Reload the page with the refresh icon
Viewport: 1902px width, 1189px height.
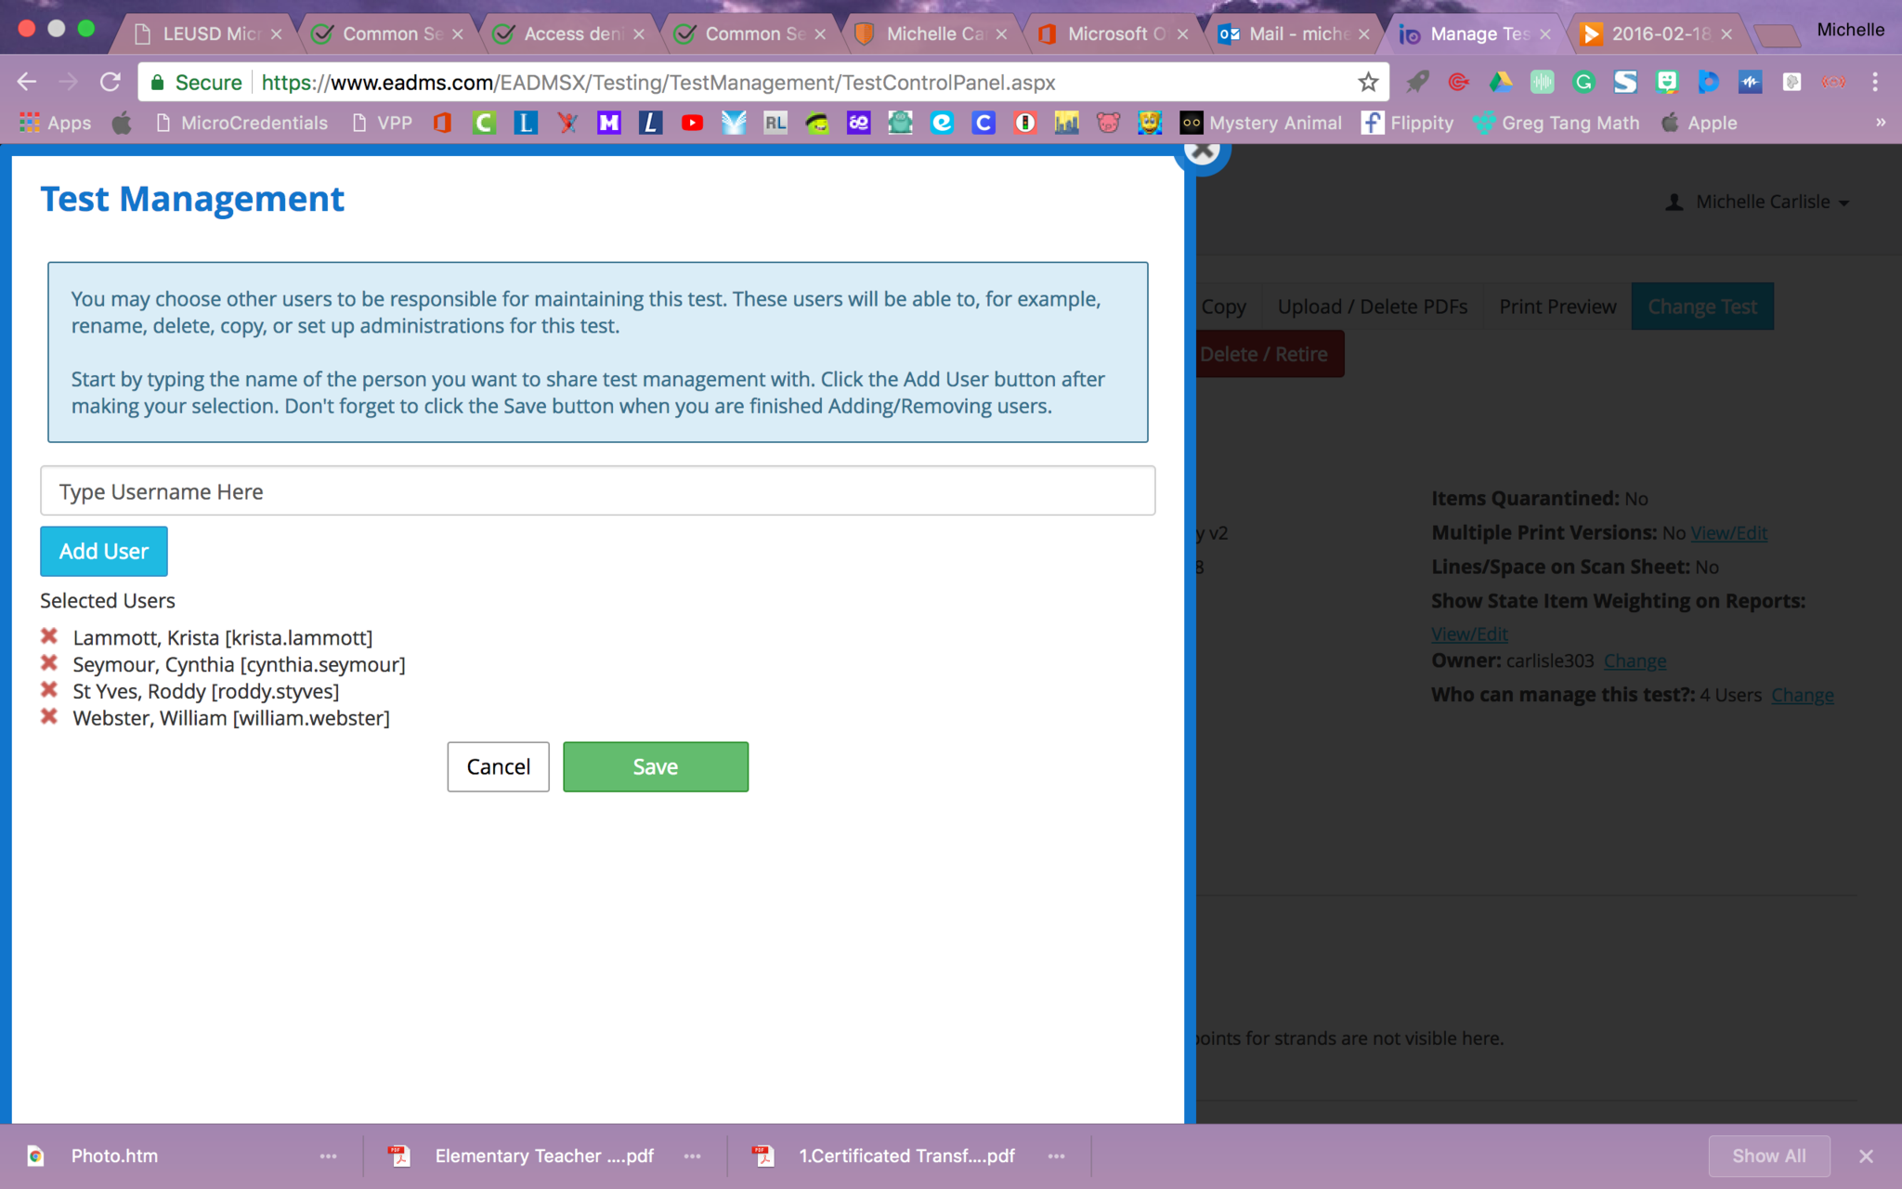[111, 83]
